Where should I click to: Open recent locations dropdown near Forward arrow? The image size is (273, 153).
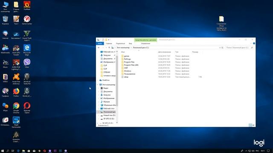pyautogui.click(x=106, y=48)
